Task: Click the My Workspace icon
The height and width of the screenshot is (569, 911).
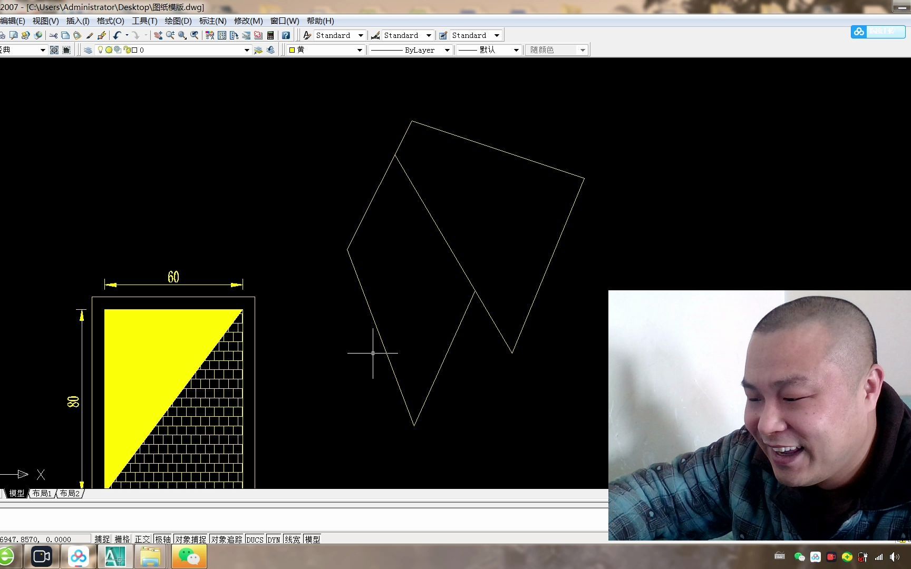Action: point(66,50)
